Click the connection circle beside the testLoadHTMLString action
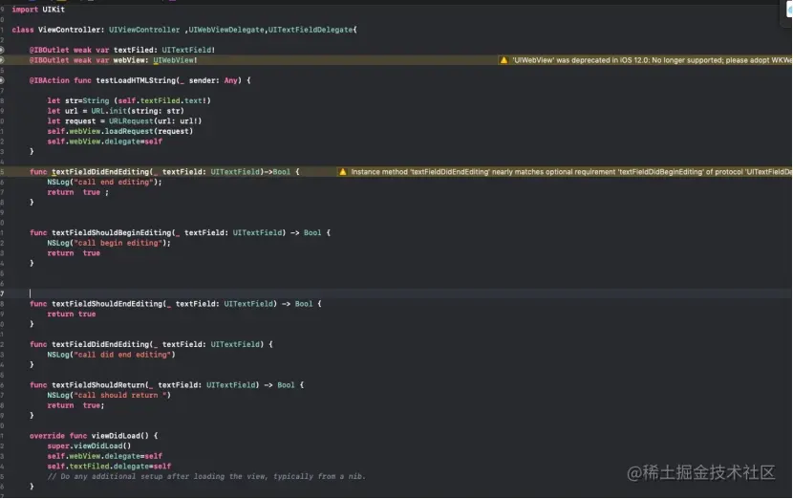This screenshot has width=793, height=499. tap(2, 80)
